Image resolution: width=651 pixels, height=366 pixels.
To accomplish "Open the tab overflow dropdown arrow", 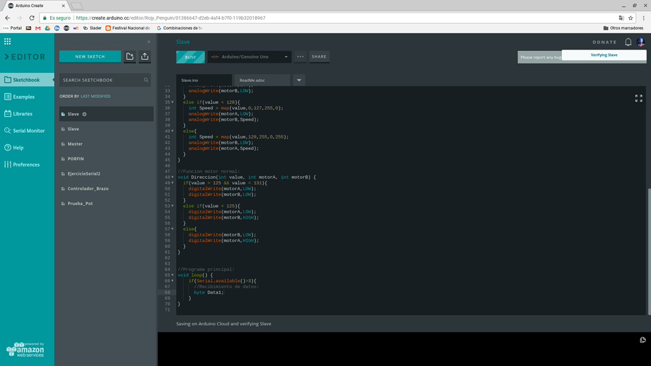I will (299, 80).
